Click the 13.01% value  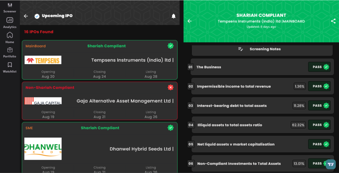(299, 163)
